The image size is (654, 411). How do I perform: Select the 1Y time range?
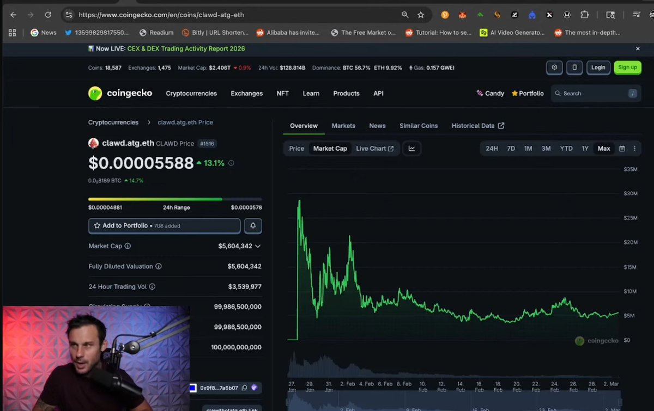pos(585,149)
